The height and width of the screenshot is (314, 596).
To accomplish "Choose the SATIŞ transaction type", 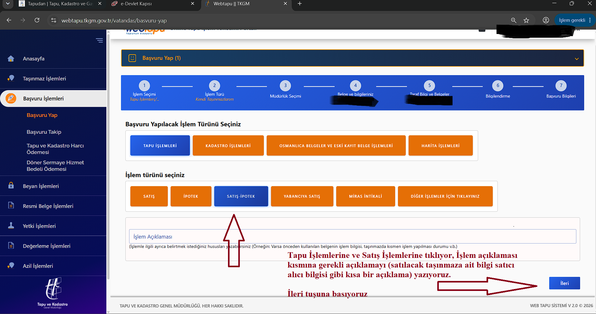I will tap(149, 196).
